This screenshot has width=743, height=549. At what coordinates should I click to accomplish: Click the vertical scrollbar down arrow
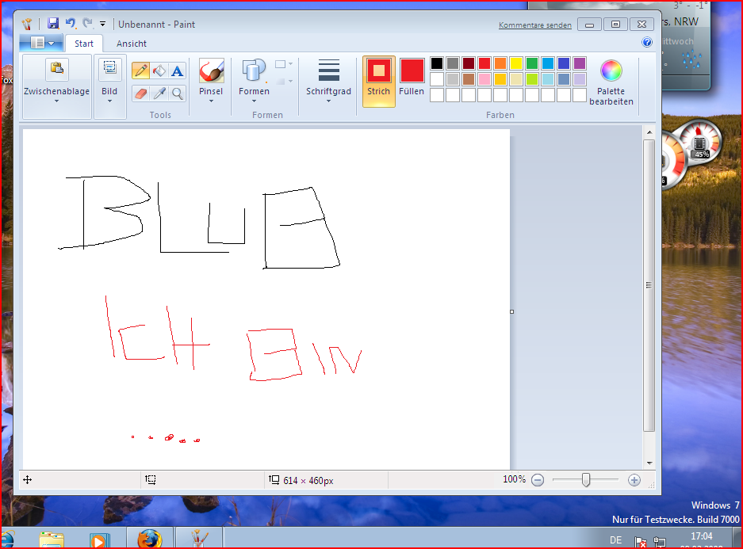tap(649, 463)
